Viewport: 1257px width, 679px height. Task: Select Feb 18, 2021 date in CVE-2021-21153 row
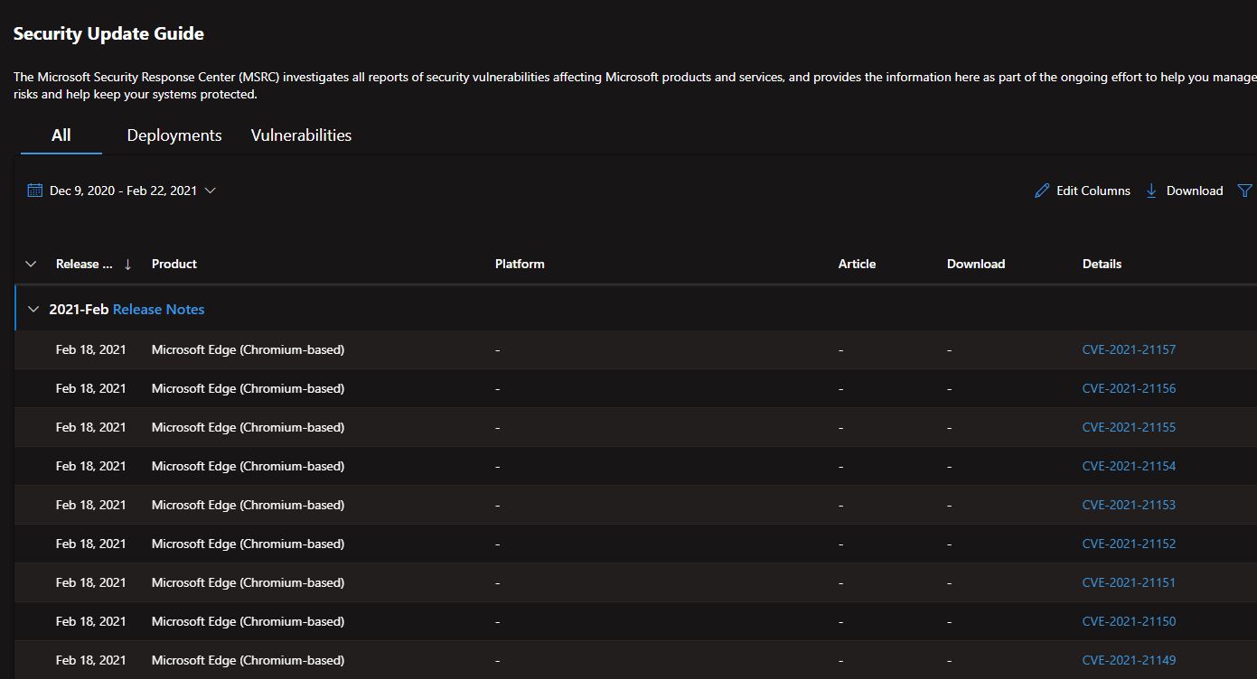tap(91, 505)
